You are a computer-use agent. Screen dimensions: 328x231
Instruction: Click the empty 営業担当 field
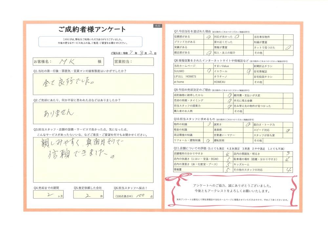click(141, 61)
